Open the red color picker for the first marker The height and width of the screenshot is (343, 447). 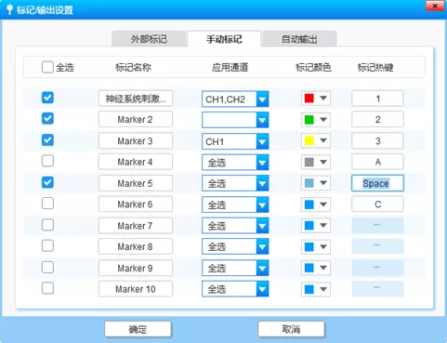tap(316, 99)
